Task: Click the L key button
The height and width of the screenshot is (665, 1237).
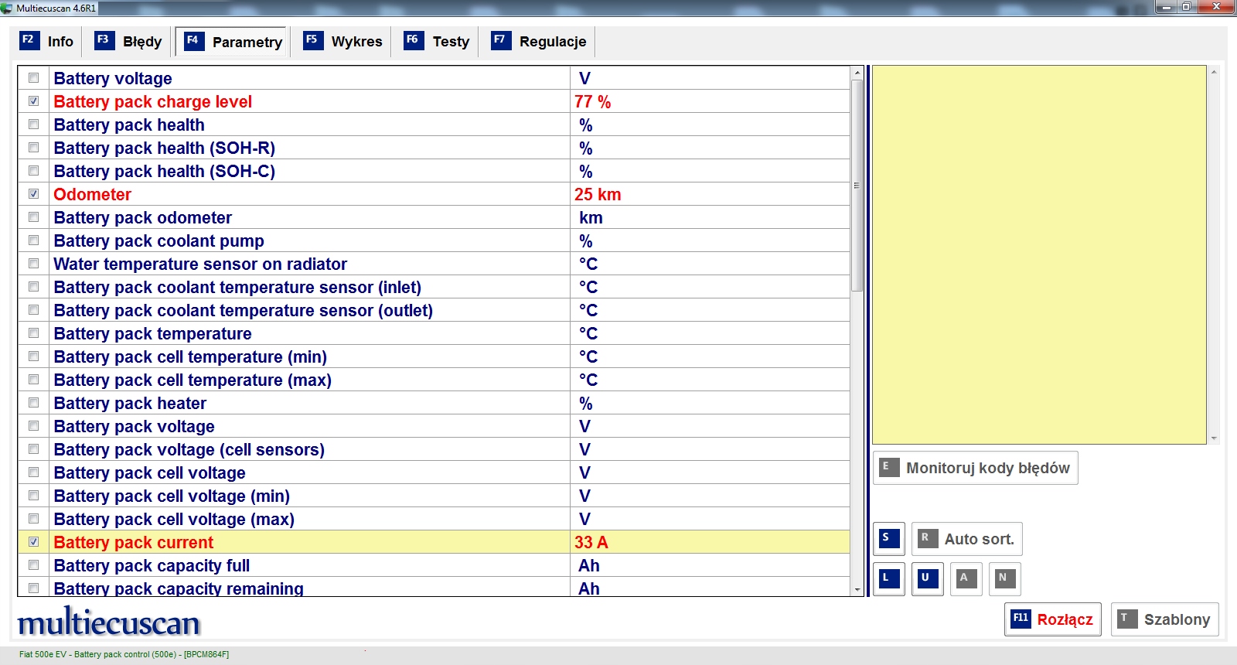Action: click(x=889, y=579)
